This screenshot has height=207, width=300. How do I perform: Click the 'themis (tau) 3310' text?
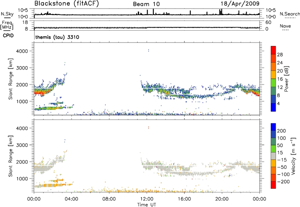(57, 37)
